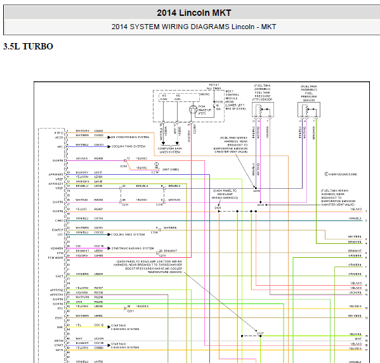
Task: Click the splice S124 label
Action: (218, 208)
